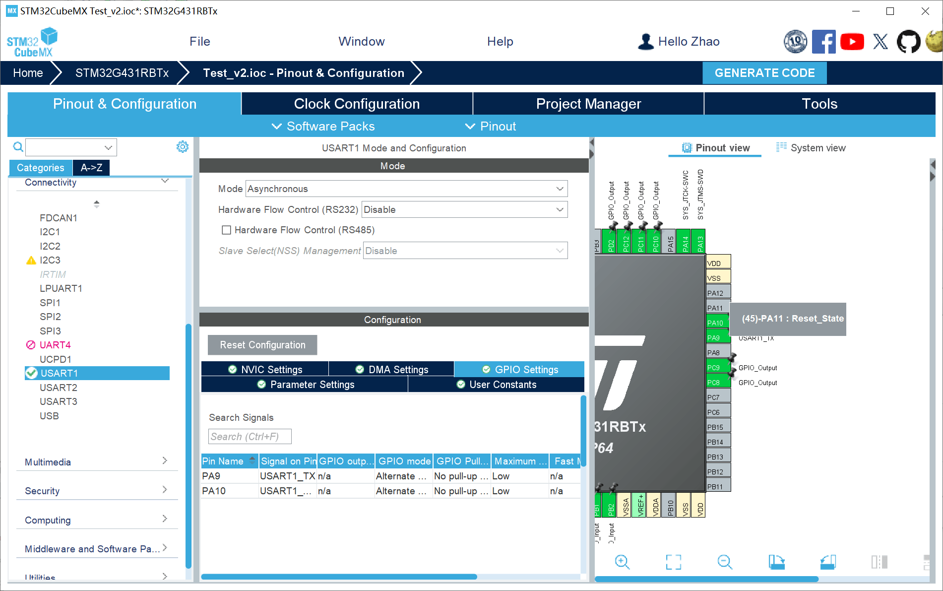Open Hardware Flow Control (RS232) dropdown
943x591 pixels.
(464, 210)
